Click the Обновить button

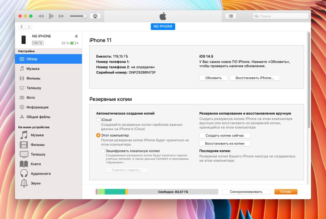click(213, 78)
